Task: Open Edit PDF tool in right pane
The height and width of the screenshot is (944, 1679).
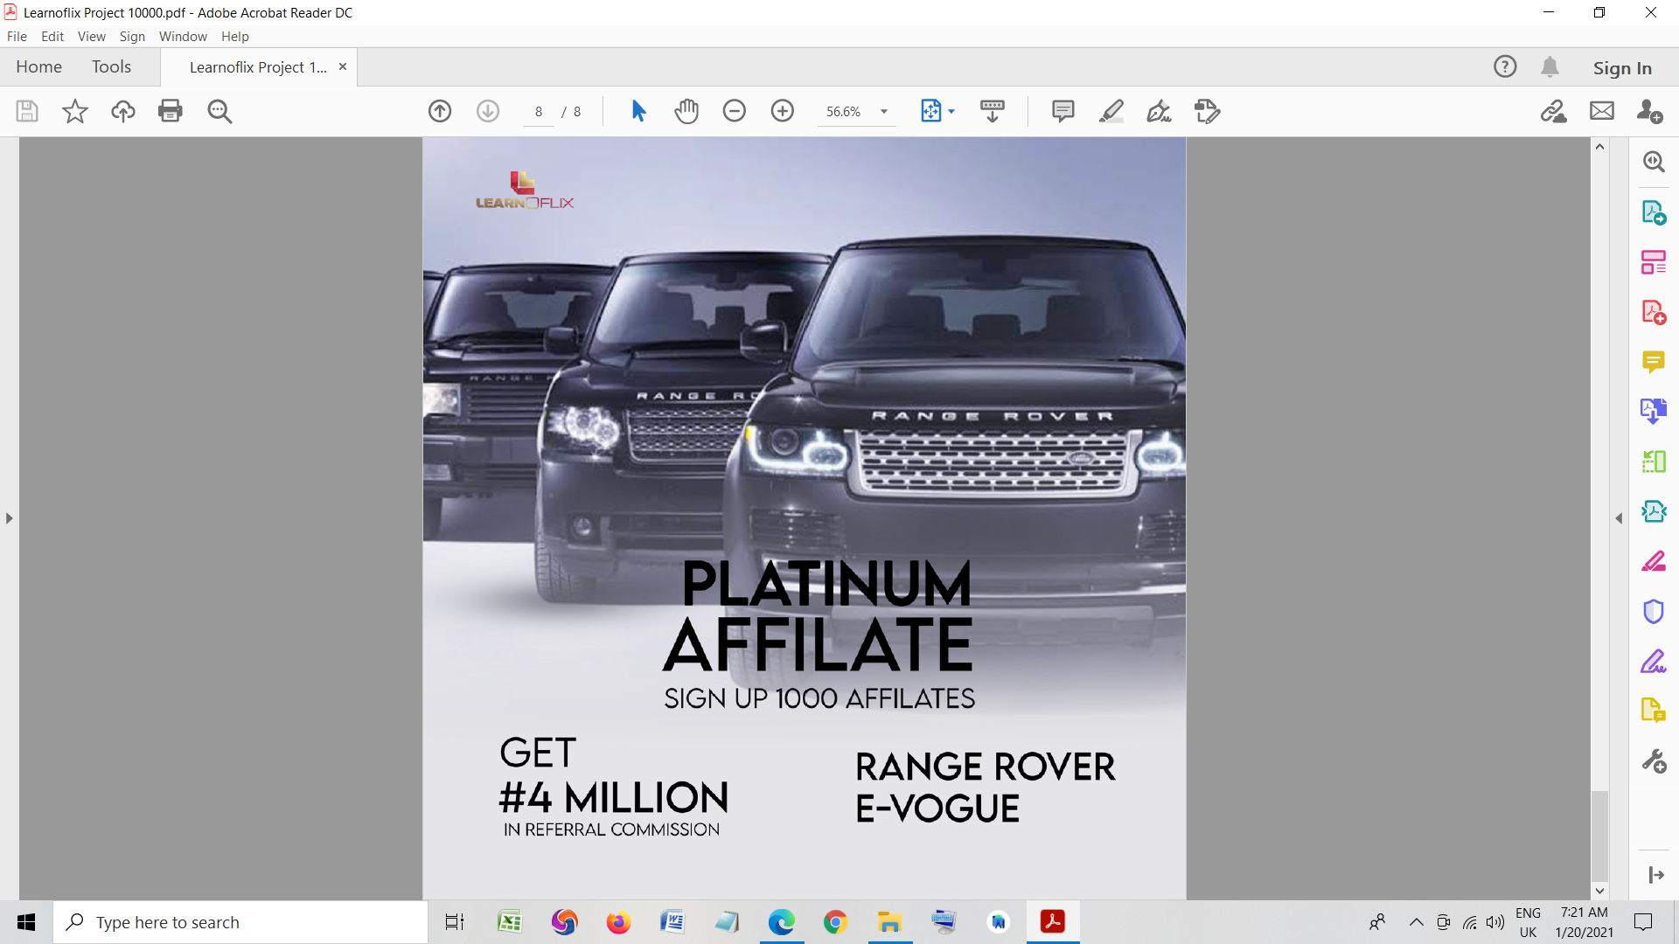Action: point(1654,262)
